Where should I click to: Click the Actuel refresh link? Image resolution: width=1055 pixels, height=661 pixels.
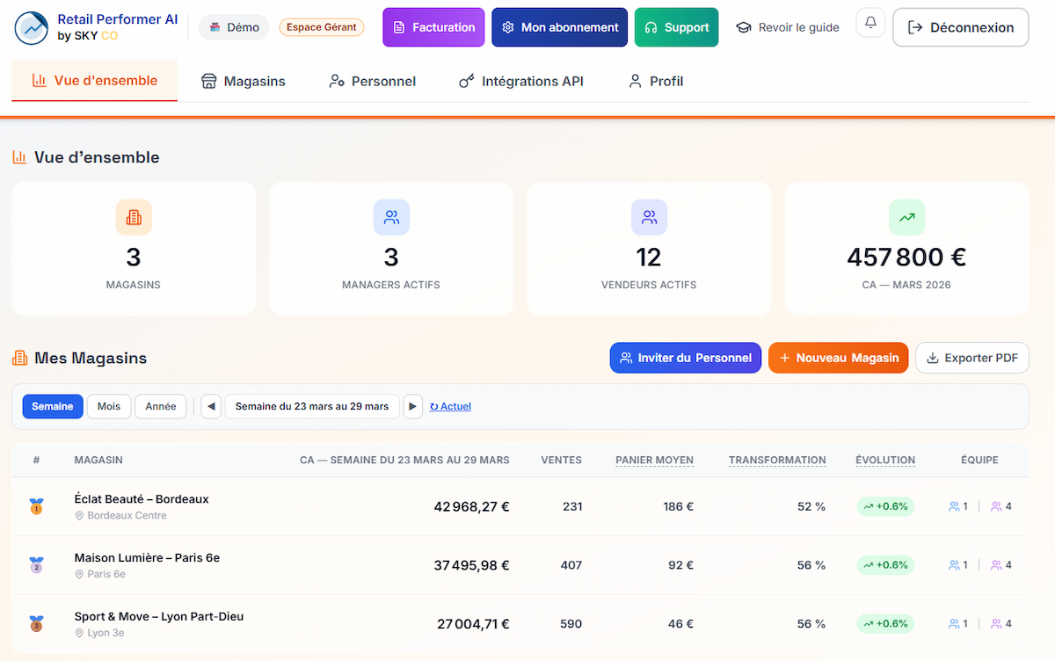(x=450, y=406)
